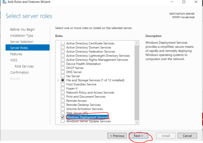Screen dimensions: 203x143
Task: Uncheck Windows Deployment Services checkbox
Action: pos(63,117)
